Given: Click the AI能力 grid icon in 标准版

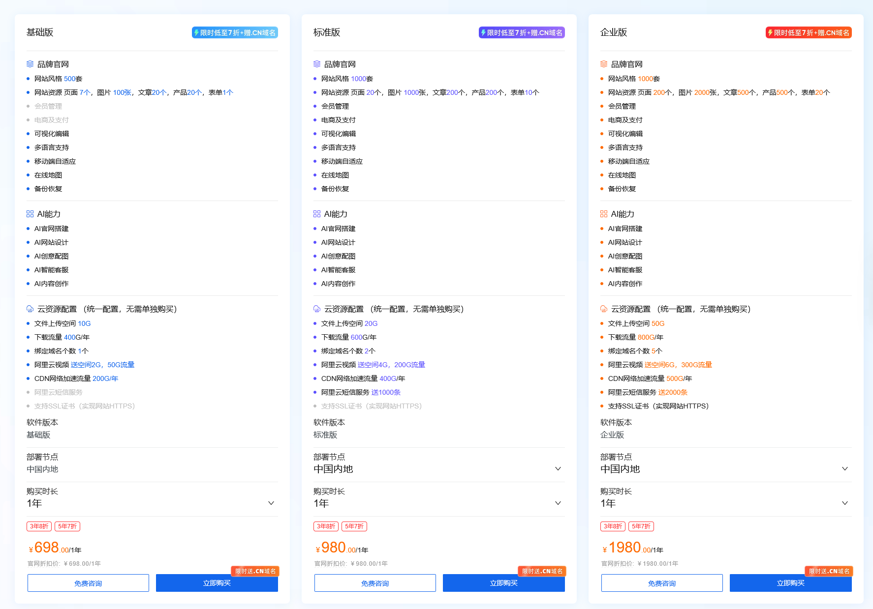Looking at the screenshot, I should pos(317,214).
